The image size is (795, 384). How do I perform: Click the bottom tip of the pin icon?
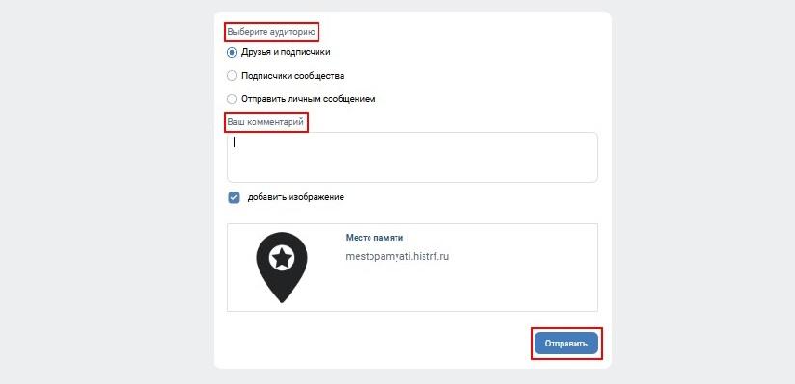point(282,300)
